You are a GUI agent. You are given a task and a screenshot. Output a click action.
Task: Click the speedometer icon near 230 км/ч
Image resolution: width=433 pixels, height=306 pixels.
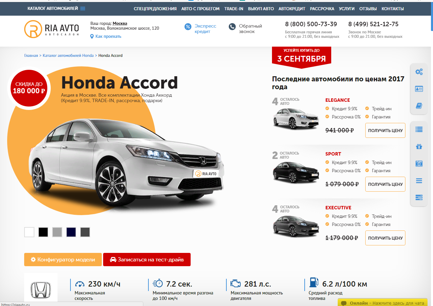point(80,284)
